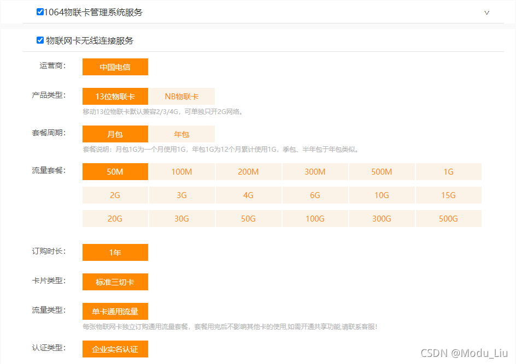Select the 标准三切卡 card type
The height and width of the screenshot is (364, 516).
(x=115, y=282)
